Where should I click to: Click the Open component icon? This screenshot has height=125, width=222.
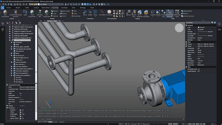coord(25,13)
